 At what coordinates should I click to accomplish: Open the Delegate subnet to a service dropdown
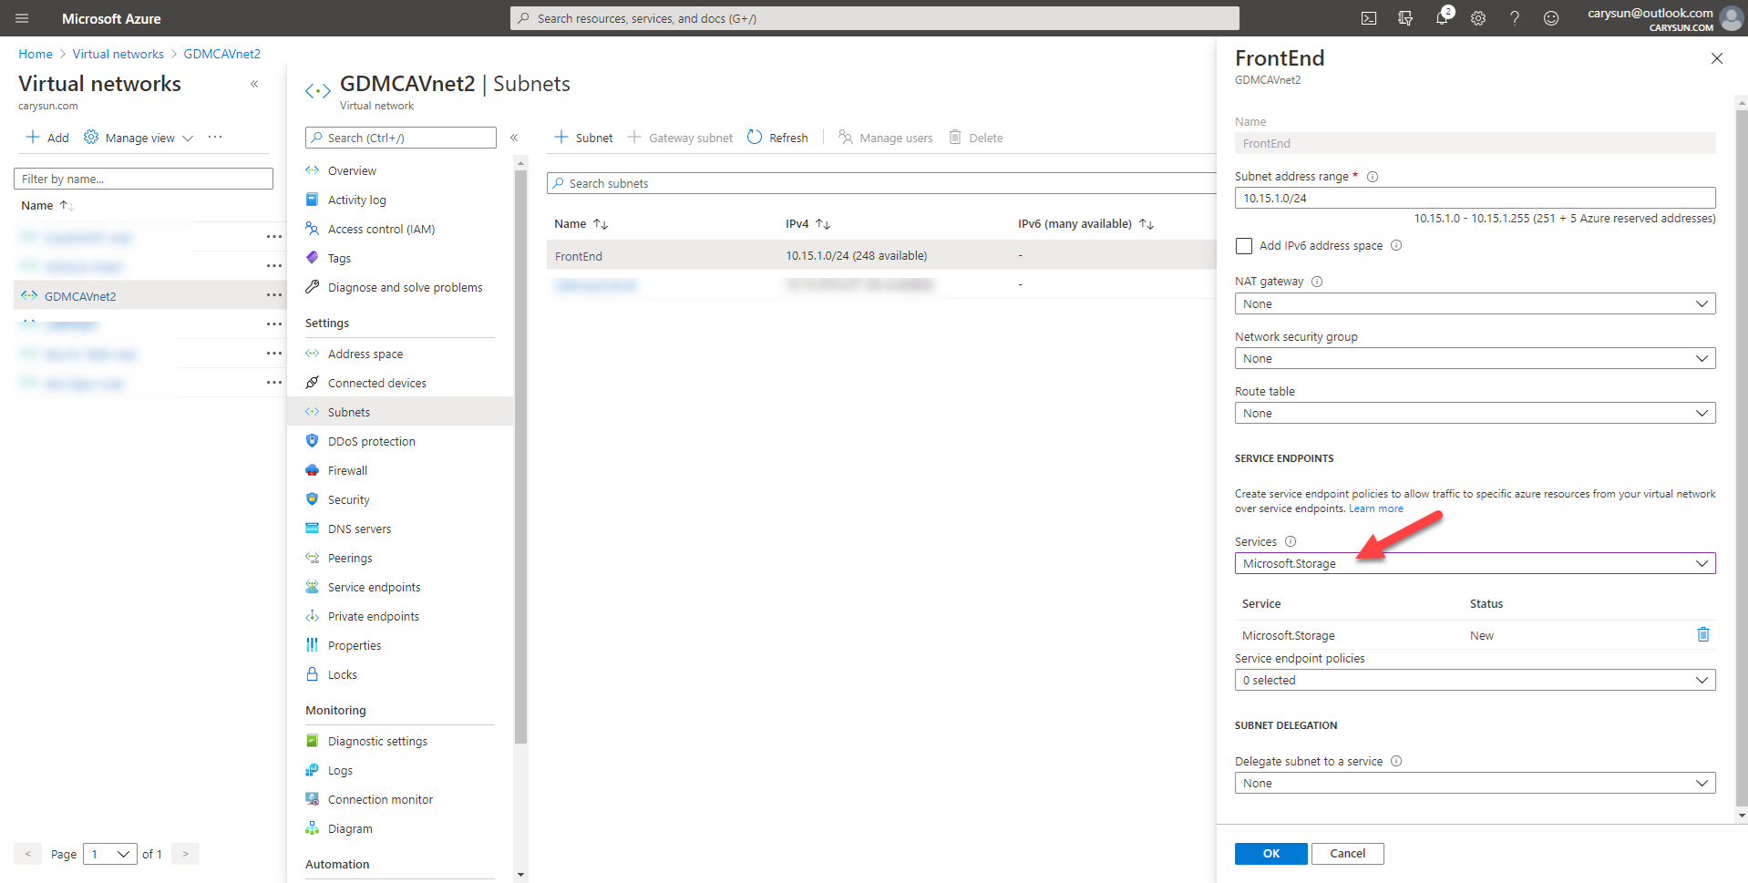tap(1475, 783)
